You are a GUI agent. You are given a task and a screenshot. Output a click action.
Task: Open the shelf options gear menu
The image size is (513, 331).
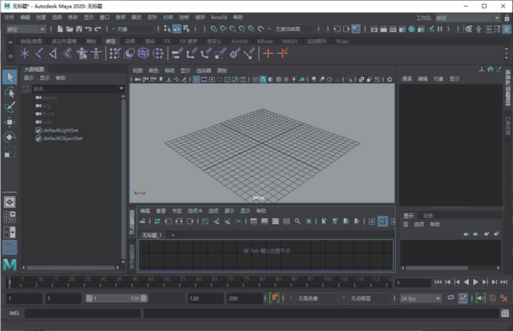(11, 55)
